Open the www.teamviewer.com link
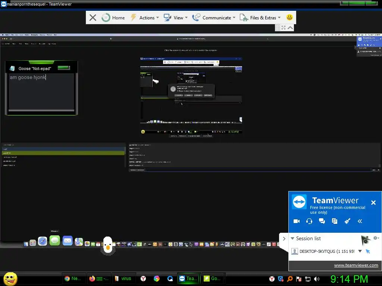 pyautogui.click(x=356, y=265)
